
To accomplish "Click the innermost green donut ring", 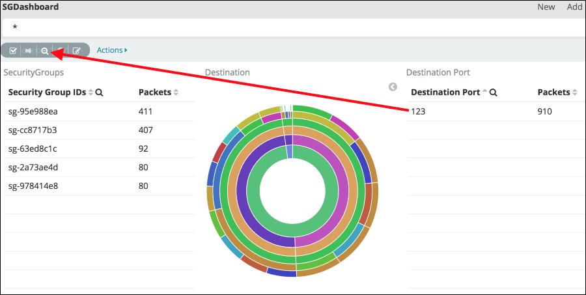I will click(292, 231).
